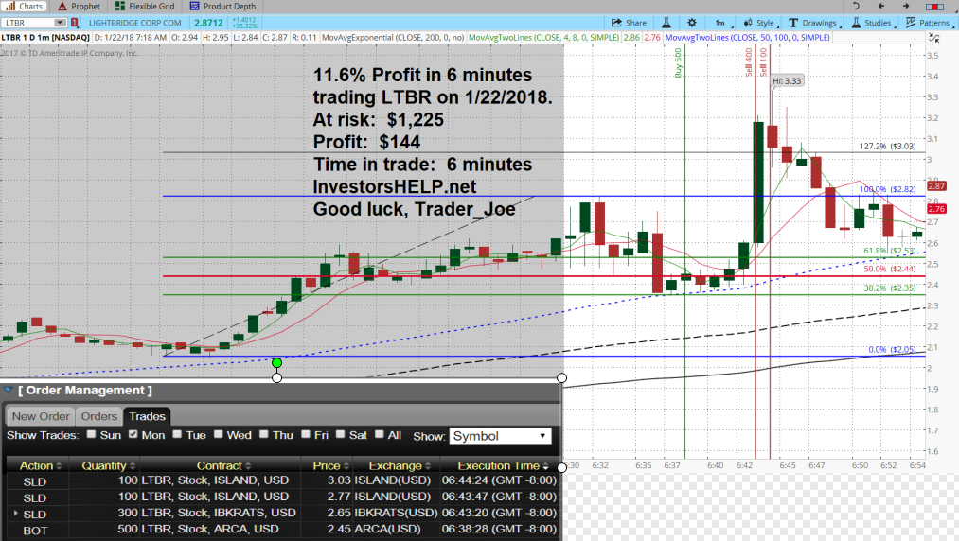Switch to the Orders tab
This screenshot has width=959, height=541.
click(98, 416)
